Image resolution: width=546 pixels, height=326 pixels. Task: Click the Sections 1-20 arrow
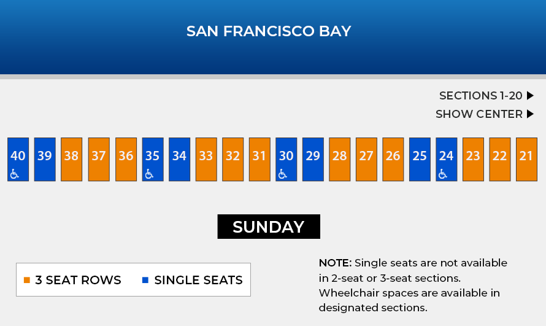[531, 96]
